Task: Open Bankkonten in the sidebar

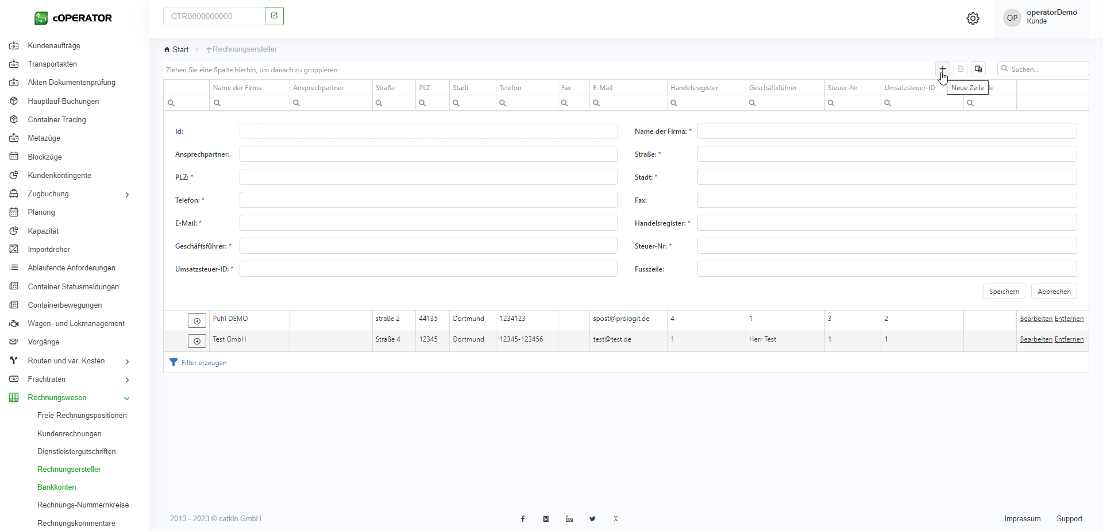Action: coord(57,487)
